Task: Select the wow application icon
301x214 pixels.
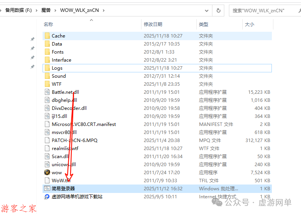Action: (47, 172)
